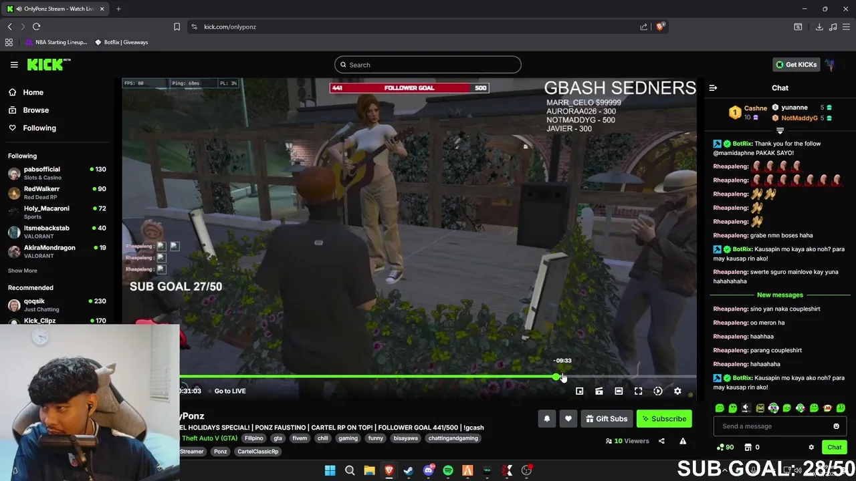Image resolution: width=856 pixels, height=481 pixels.
Task: Click the green Subscribe button
Action: tap(664, 419)
